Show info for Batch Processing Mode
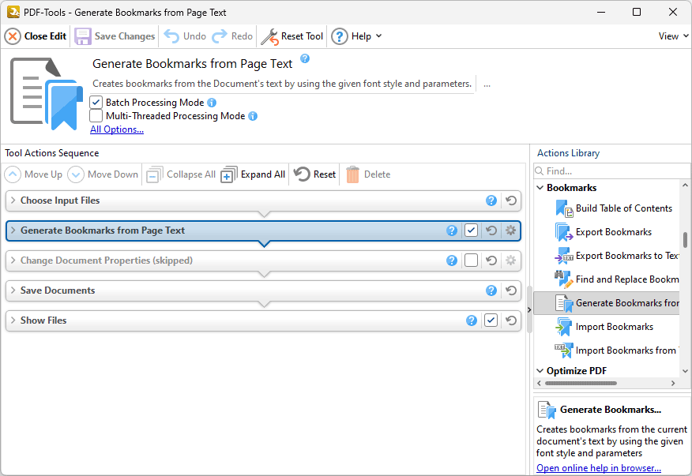This screenshot has width=692, height=476. click(212, 103)
